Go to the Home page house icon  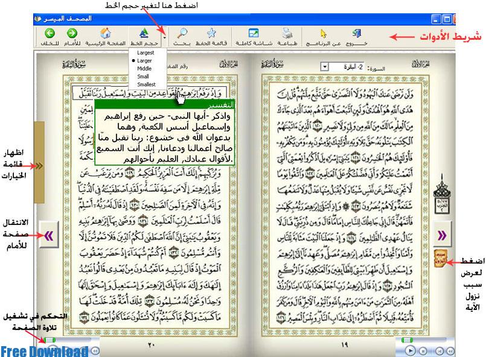coord(106,33)
